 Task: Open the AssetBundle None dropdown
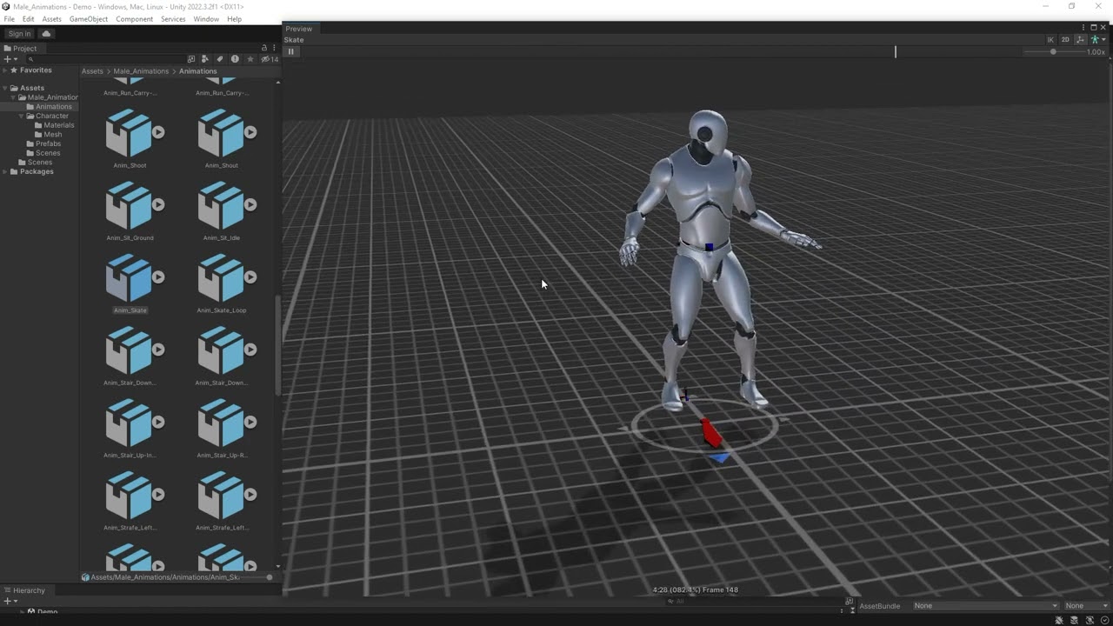pyautogui.click(x=985, y=606)
